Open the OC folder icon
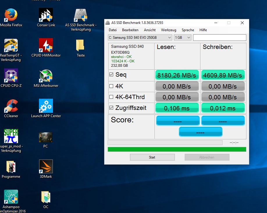Image resolution: width=267 pixels, height=213 pixels. pos(46,197)
